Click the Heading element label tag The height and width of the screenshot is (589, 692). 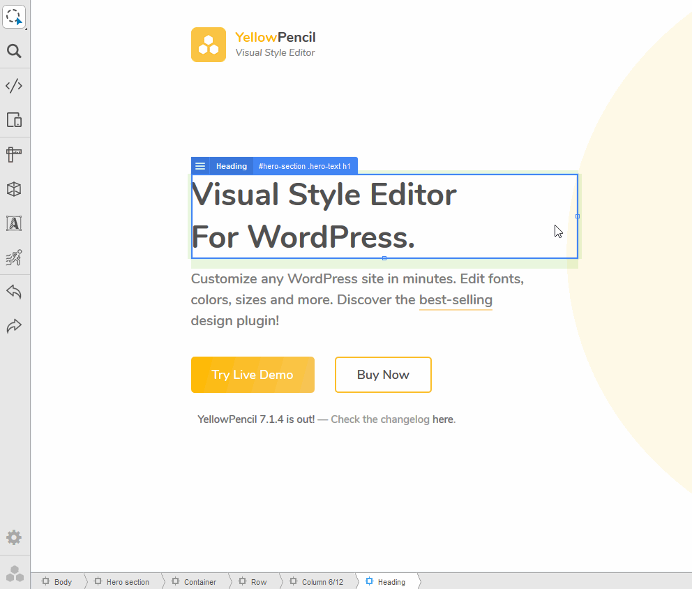pos(232,166)
